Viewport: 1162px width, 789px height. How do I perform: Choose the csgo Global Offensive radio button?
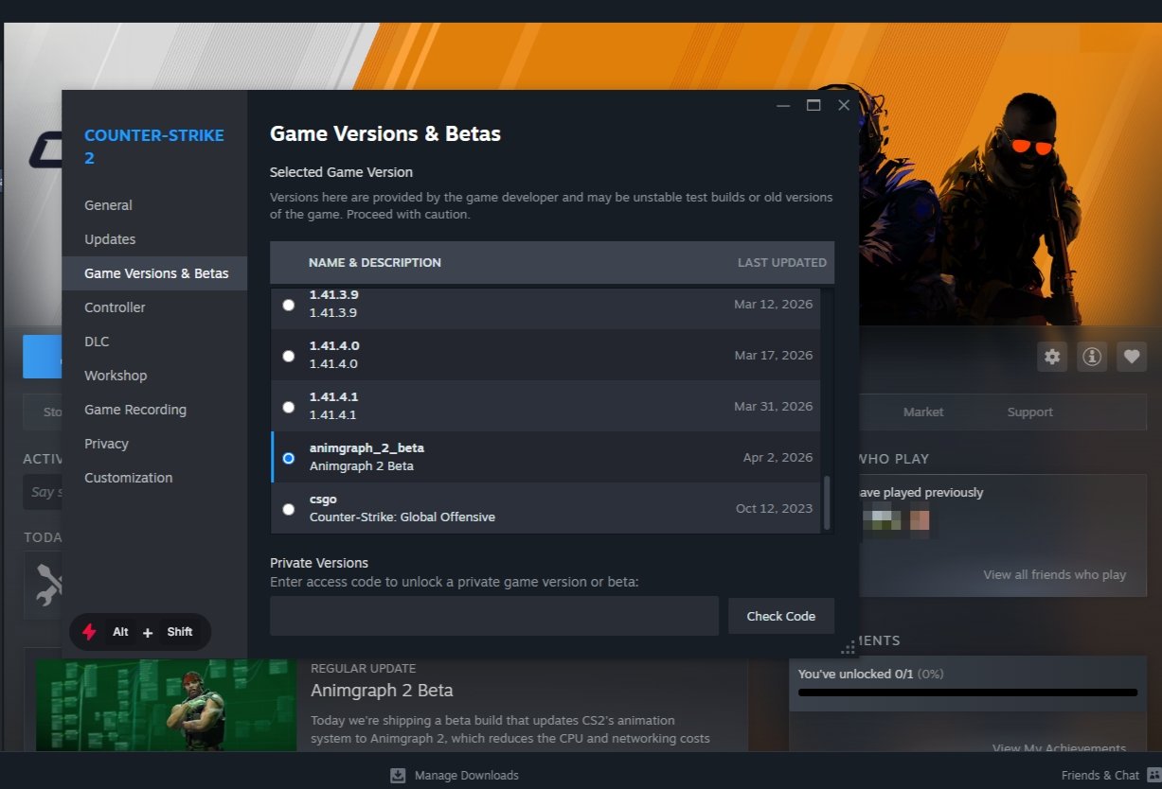pos(289,509)
